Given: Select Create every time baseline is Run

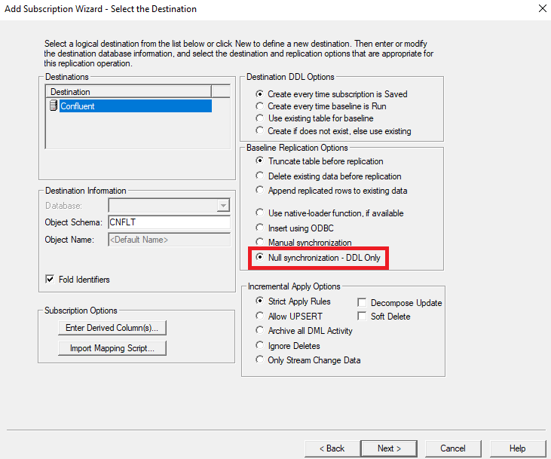Looking at the screenshot, I should pos(261,107).
